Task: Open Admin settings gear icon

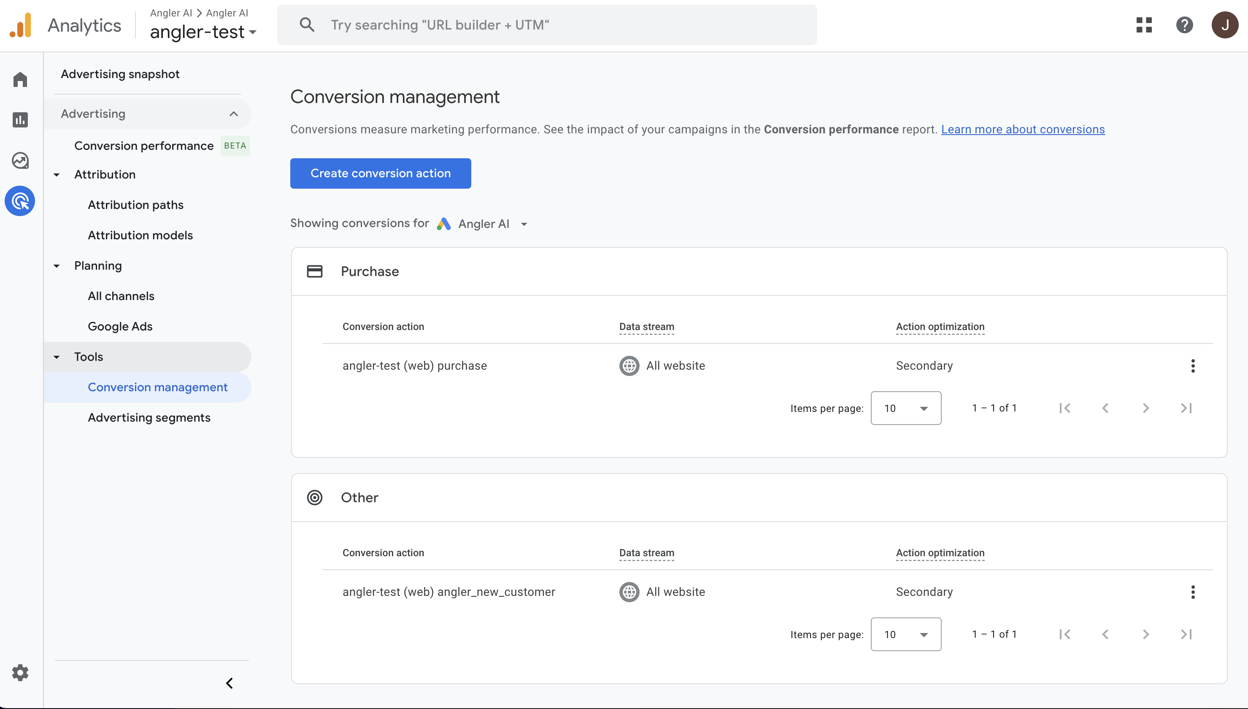Action: [x=20, y=672]
